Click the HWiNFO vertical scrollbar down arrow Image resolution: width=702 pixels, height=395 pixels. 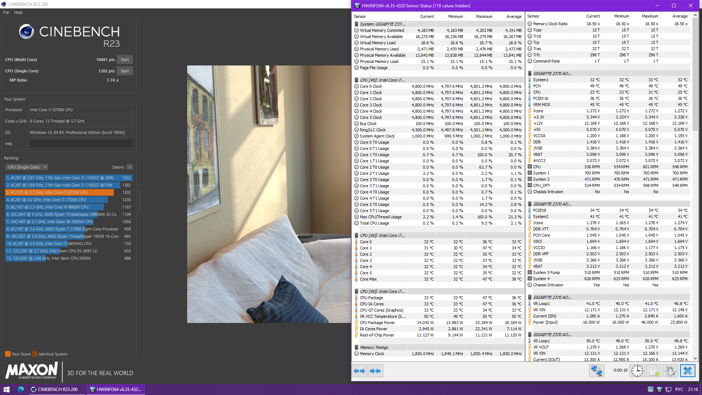click(x=695, y=359)
